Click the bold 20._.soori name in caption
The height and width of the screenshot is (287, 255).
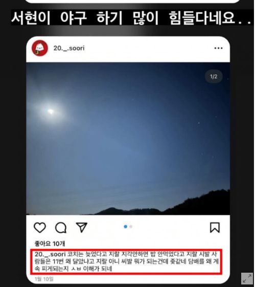50,254
